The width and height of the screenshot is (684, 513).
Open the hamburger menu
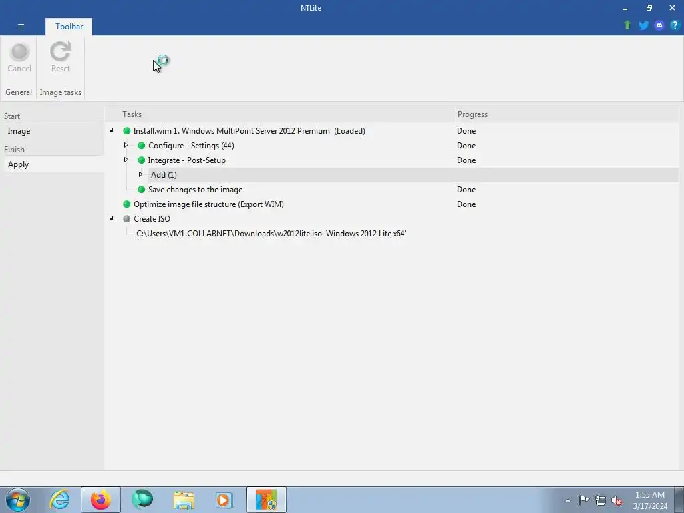21,27
